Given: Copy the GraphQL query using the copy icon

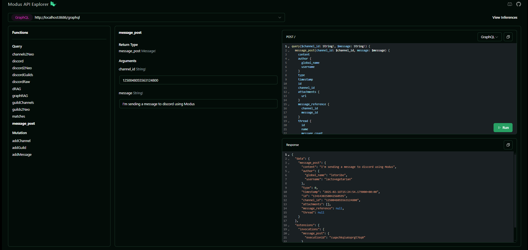Looking at the screenshot, I should [x=508, y=37].
